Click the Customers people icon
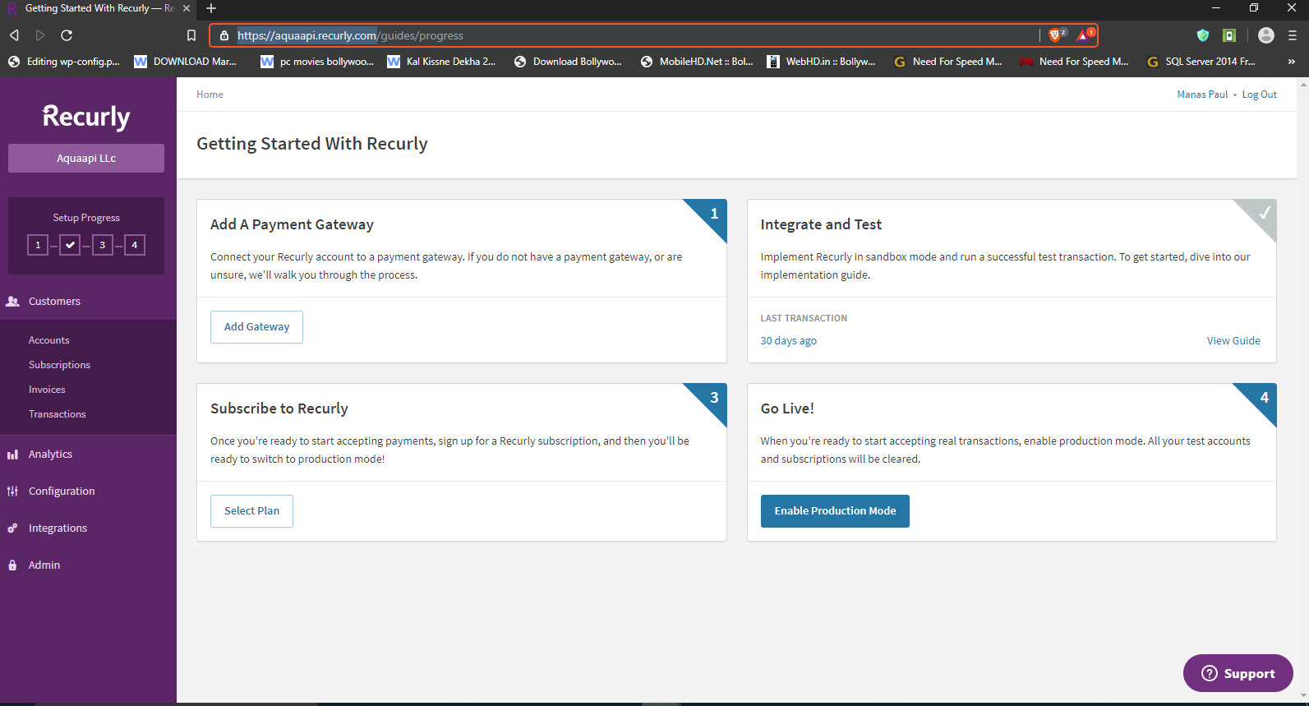This screenshot has height=706, width=1309. 12,302
